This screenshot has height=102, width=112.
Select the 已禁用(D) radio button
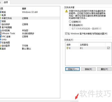(70, 22)
